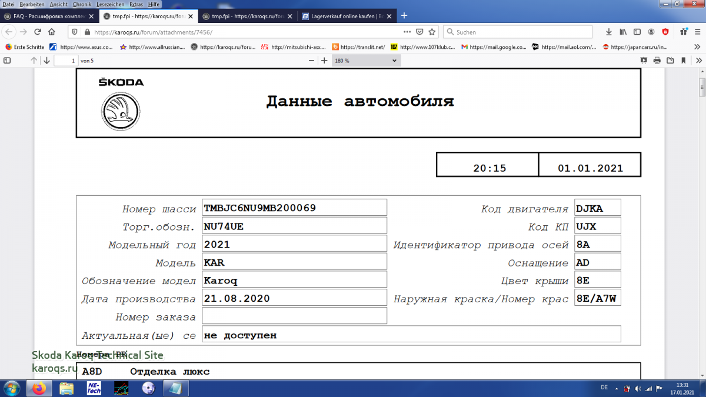Save the page to Pocket
Image resolution: width=706 pixels, height=397 pixels.
[x=419, y=32]
